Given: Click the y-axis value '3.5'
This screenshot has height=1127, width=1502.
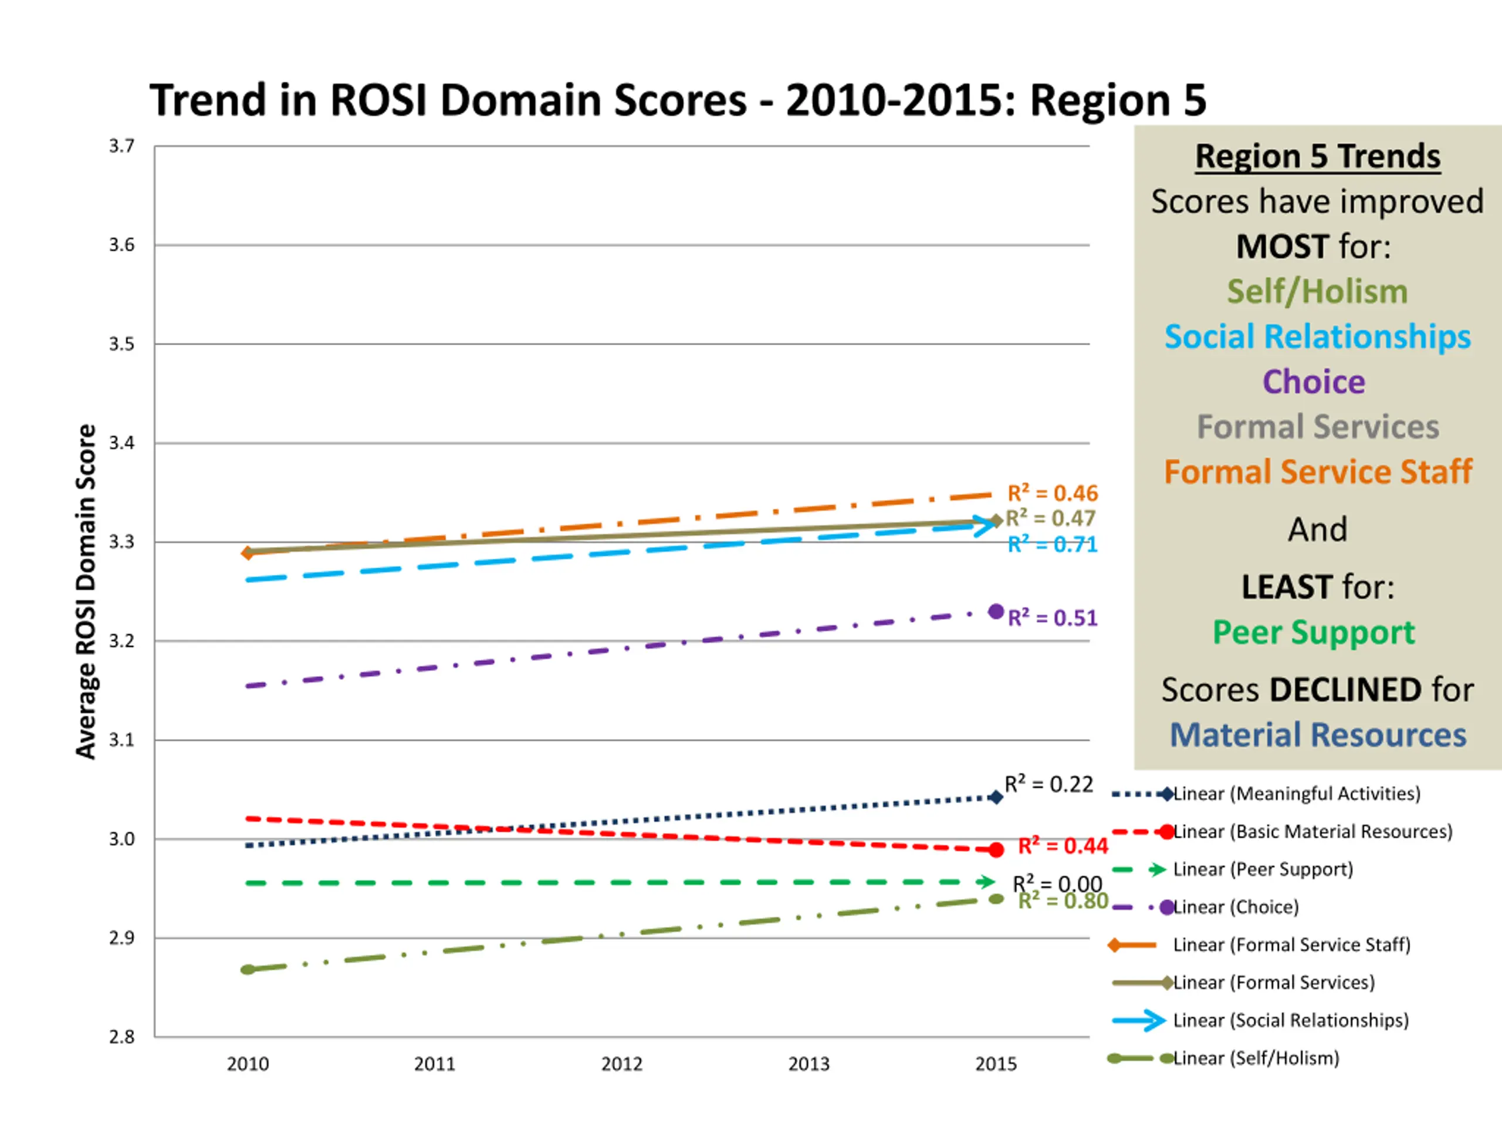Looking at the screenshot, I should 122,344.
